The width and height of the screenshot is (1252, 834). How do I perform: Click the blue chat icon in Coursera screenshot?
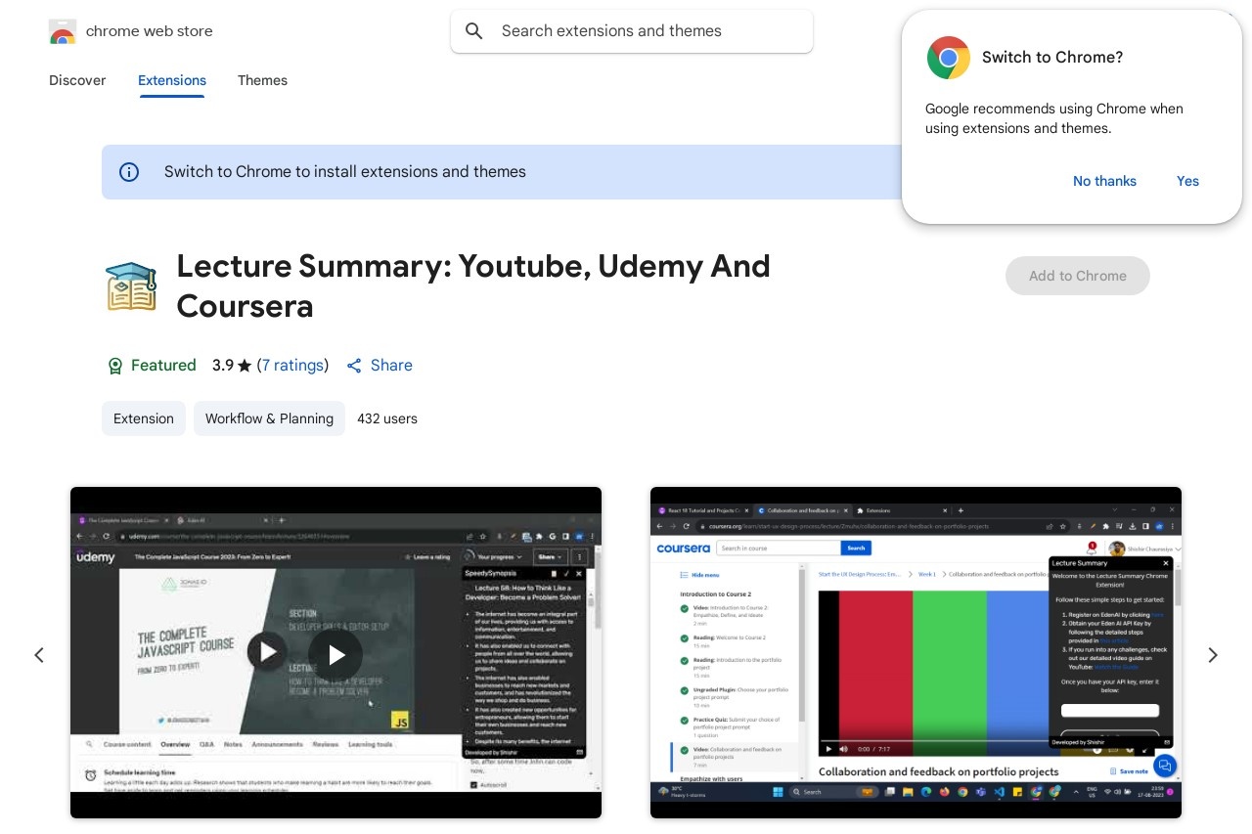point(1164,766)
